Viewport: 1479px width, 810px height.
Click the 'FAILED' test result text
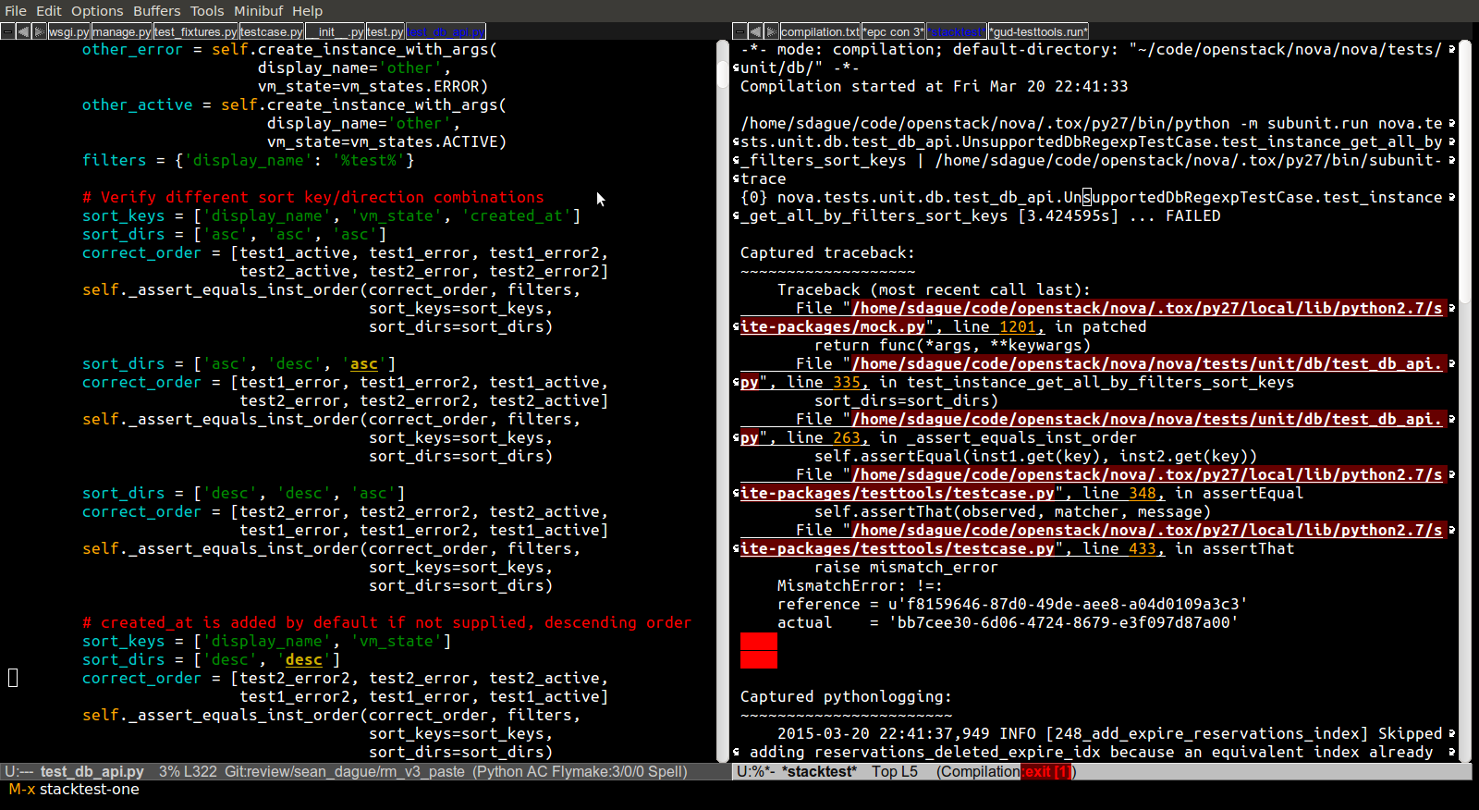click(1192, 216)
